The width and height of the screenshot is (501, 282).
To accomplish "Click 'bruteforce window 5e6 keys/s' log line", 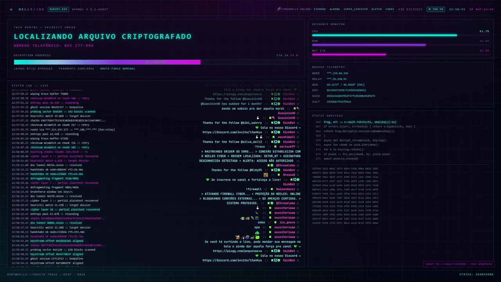I will (x=42, y=192).
